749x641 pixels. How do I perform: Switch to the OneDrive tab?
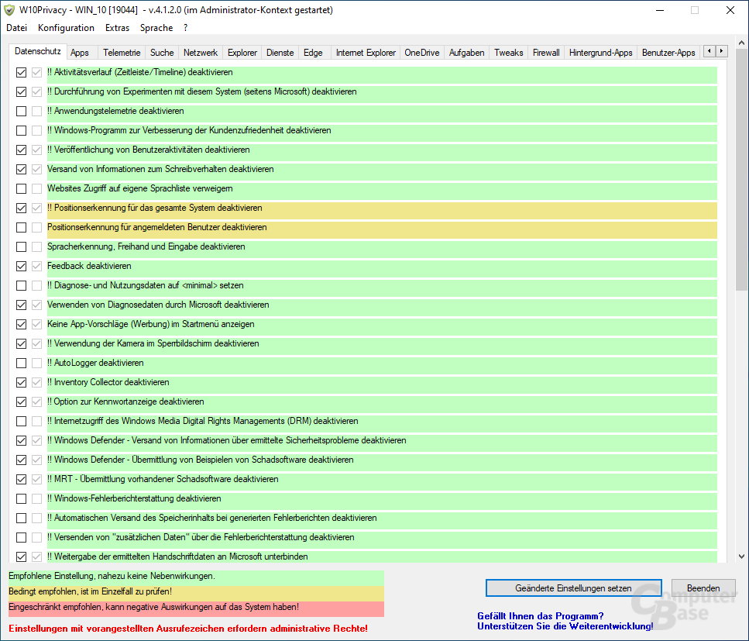pos(422,53)
